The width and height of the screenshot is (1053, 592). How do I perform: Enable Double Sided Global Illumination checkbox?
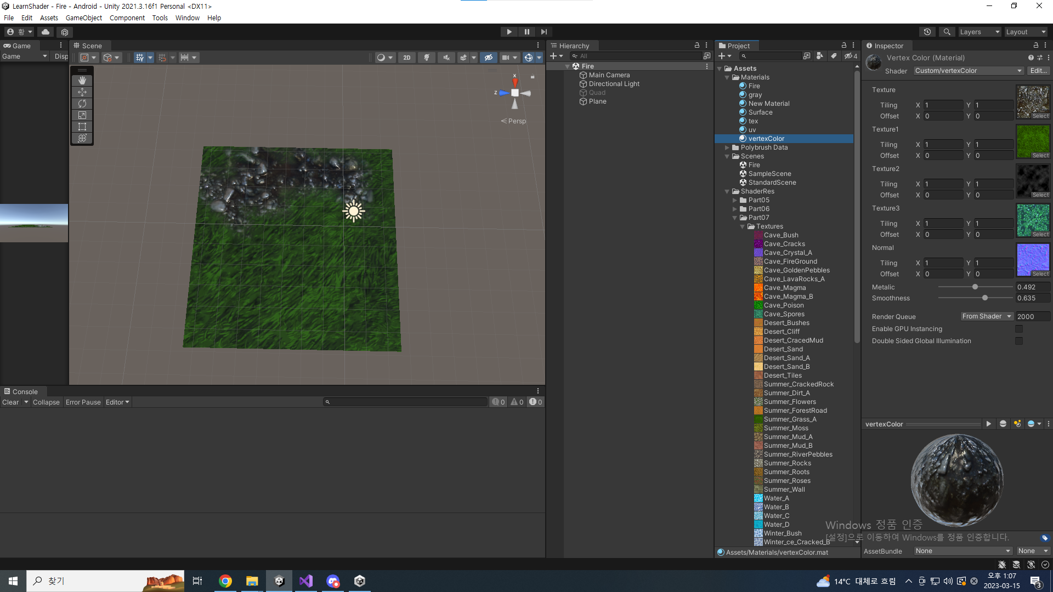(x=1019, y=341)
